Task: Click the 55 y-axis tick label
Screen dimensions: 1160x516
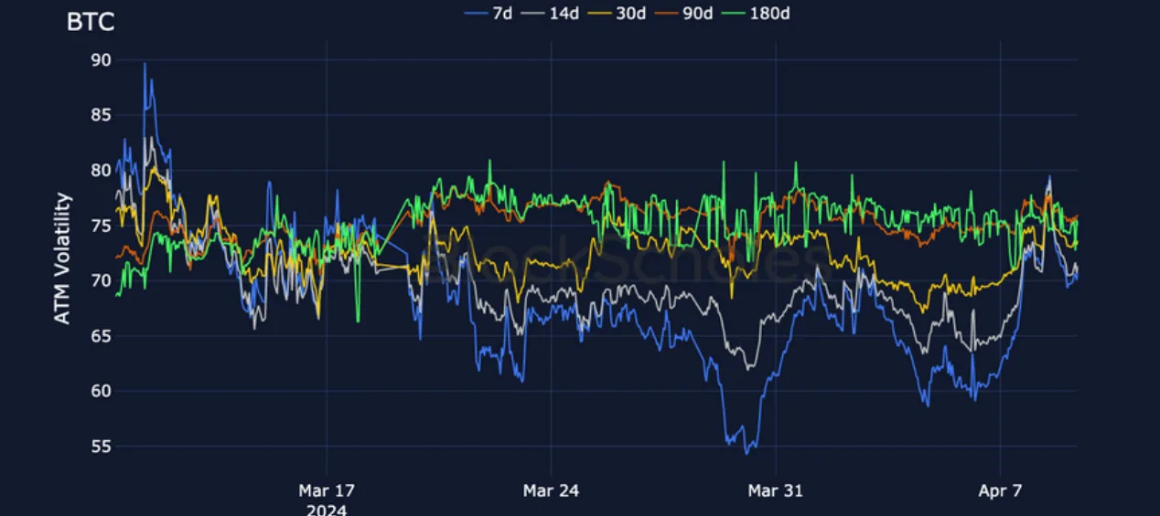Action: 101,447
